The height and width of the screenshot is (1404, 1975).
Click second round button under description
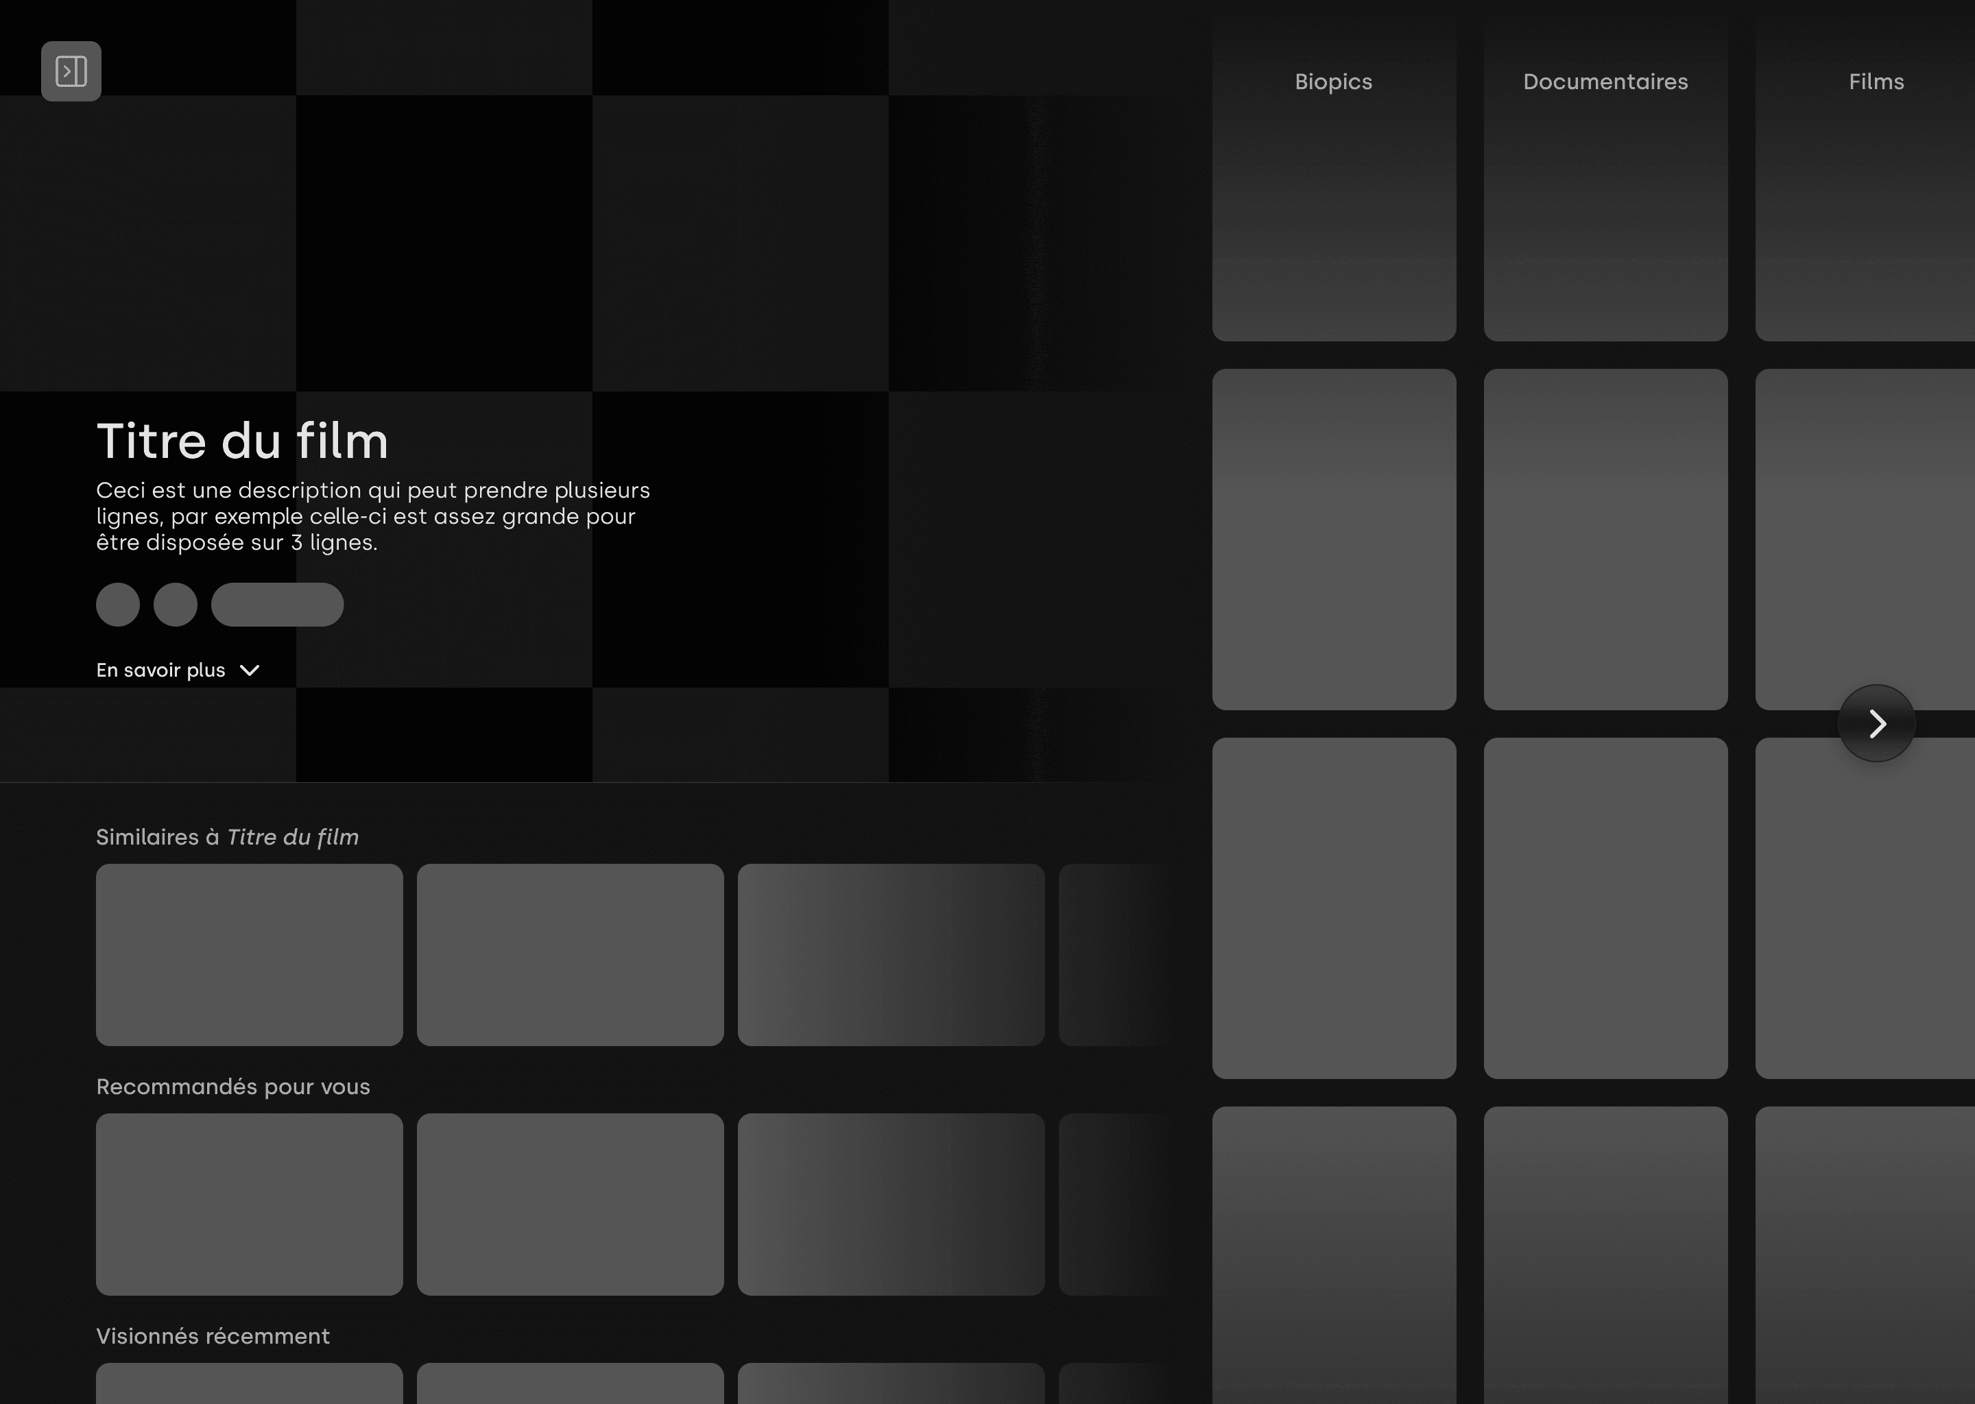pos(176,604)
